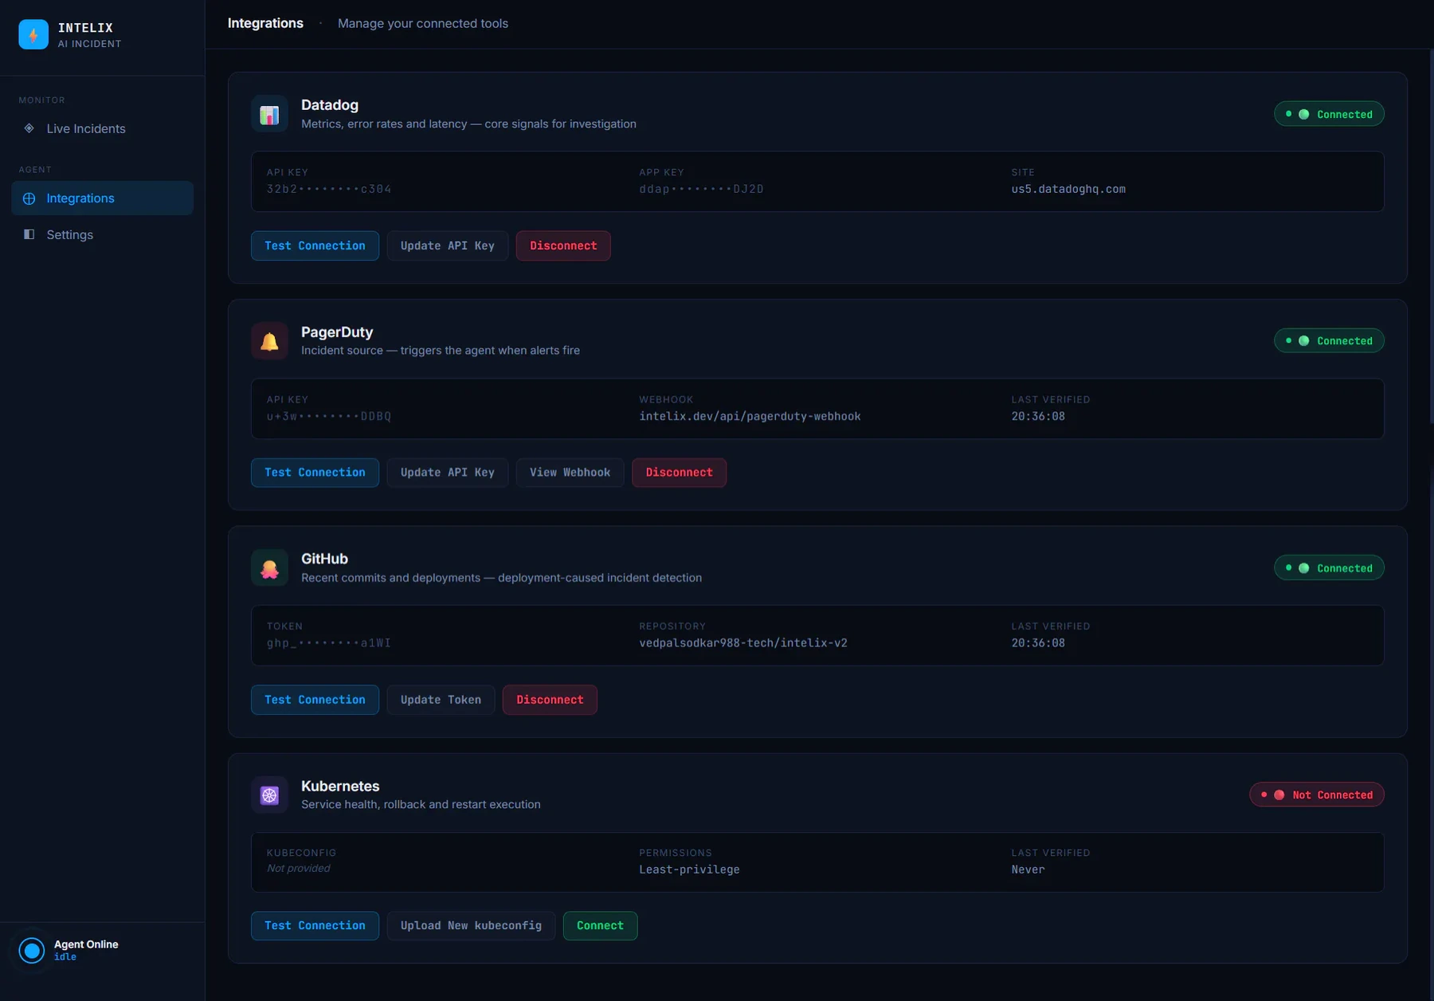Click GitHub Connected status badge
Screen dimensions: 1434x1001
1329,568
